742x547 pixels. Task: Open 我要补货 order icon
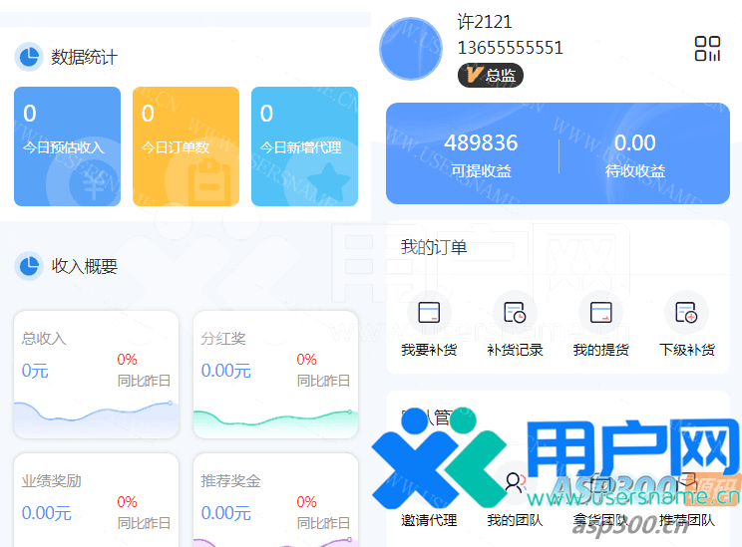tap(429, 313)
